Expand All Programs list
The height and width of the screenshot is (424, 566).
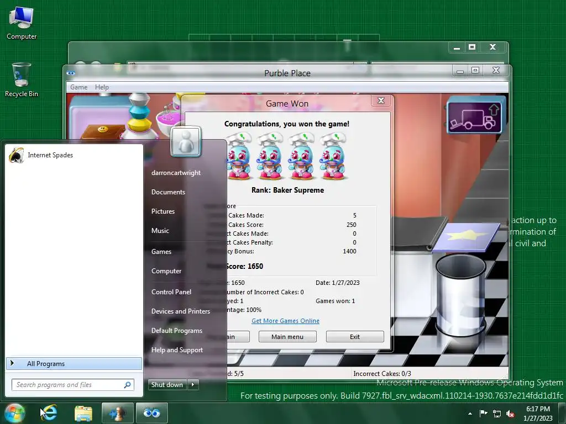pos(74,363)
